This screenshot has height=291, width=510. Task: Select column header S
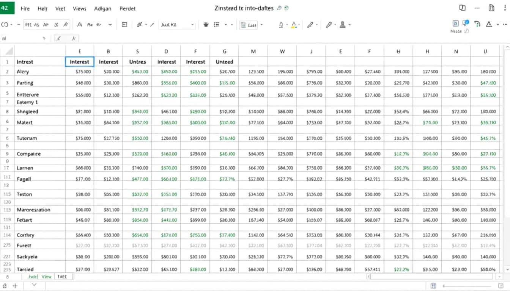[x=137, y=51]
